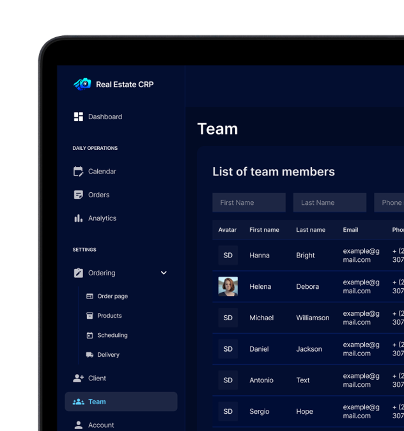
Task: Select first name Daniel
Action: coord(259,349)
